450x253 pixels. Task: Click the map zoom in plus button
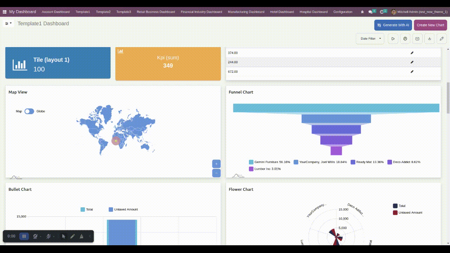coord(216,164)
